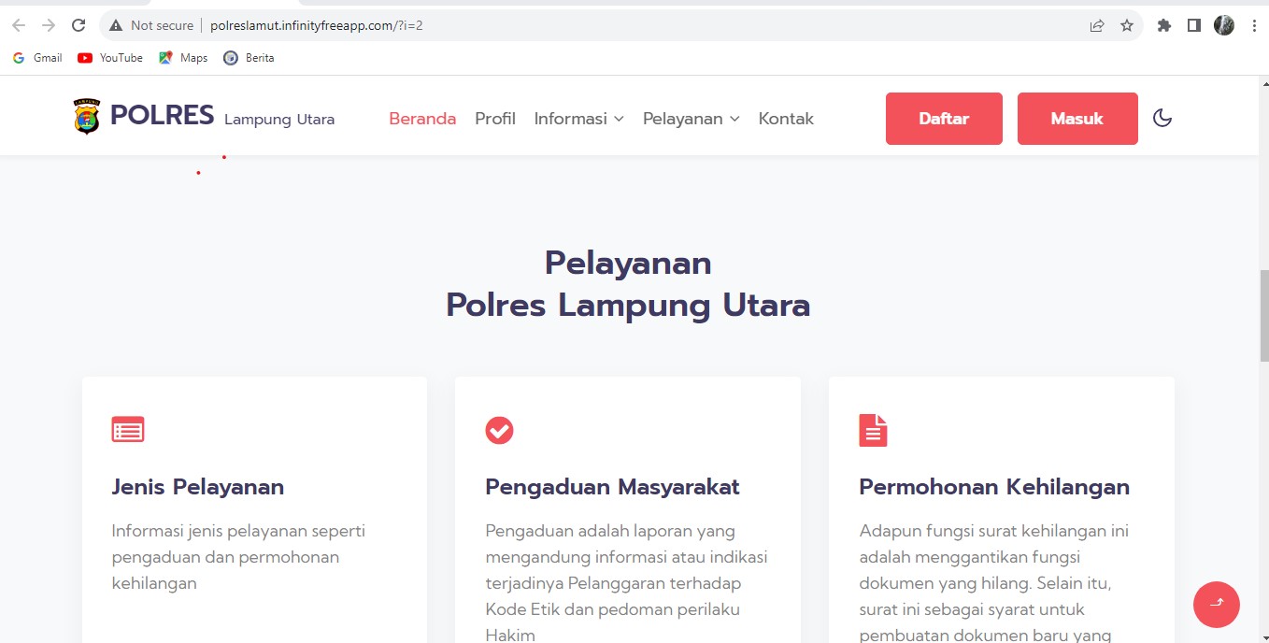Click the share page icon in address bar

[1097, 25]
